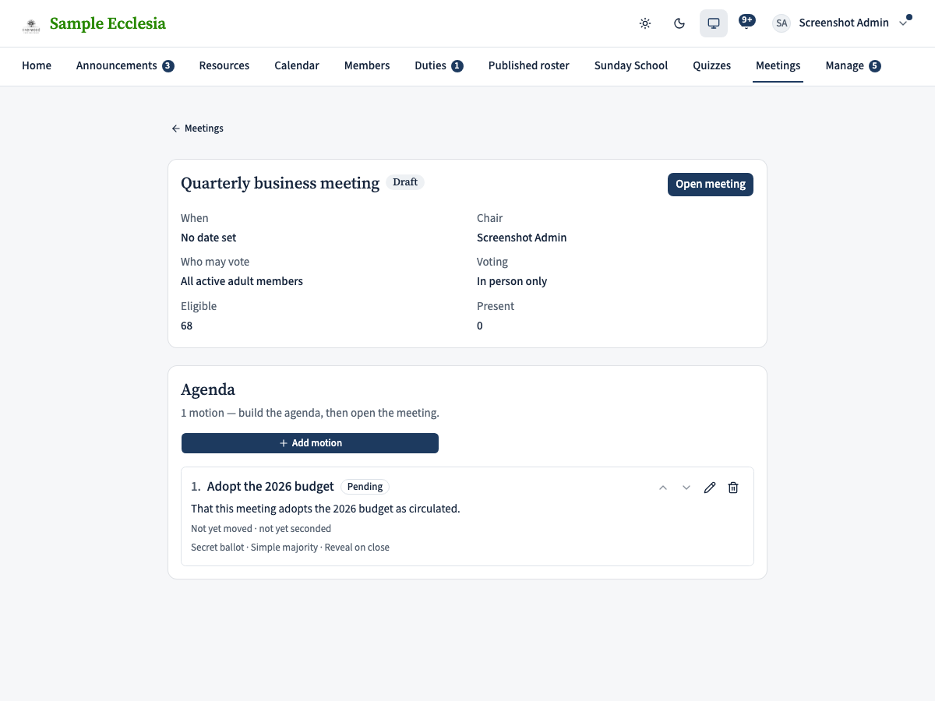Click the Pending status badge
935x701 pixels.
(365, 487)
